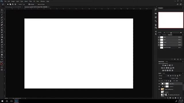Image resolution: width=184 pixels, height=103 pixels.
Task: Open the Filter menu
Action: point(30,1)
